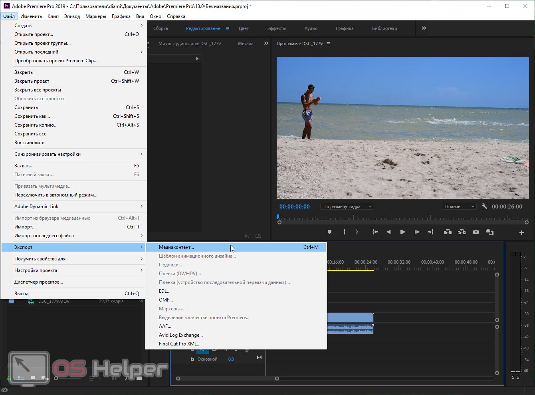Open the Клип menu
Screen dimensions: 535x395
pyautogui.click(x=53, y=16)
